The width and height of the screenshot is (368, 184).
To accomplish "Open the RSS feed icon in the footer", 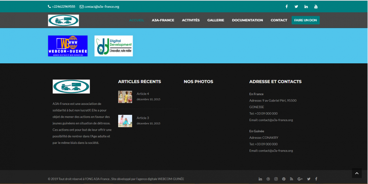I will 291,179.
